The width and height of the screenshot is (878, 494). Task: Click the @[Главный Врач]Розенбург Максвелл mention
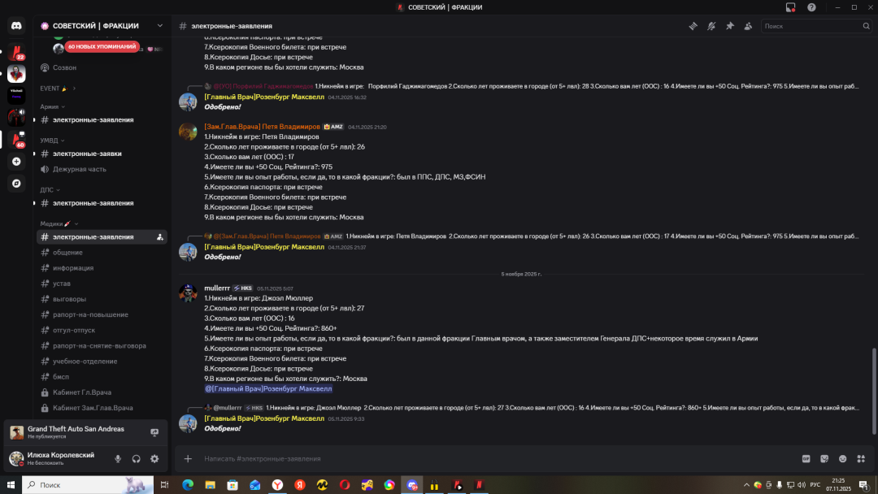click(x=268, y=389)
